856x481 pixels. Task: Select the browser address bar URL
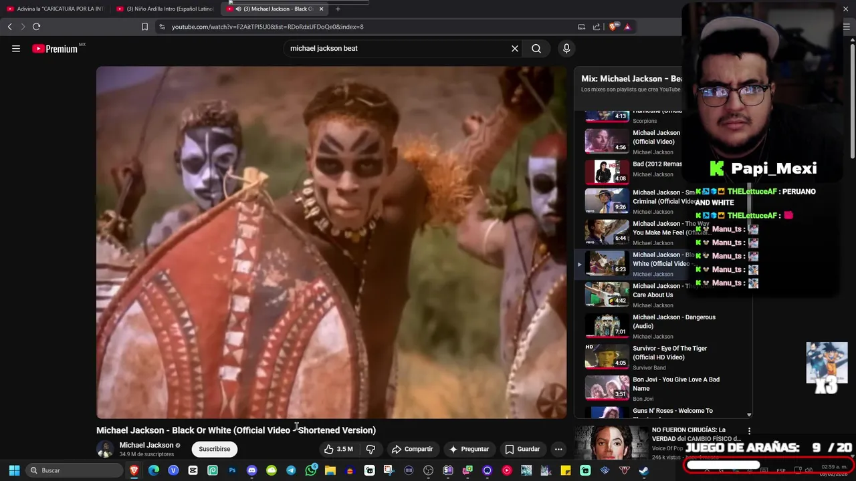[x=267, y=27]
